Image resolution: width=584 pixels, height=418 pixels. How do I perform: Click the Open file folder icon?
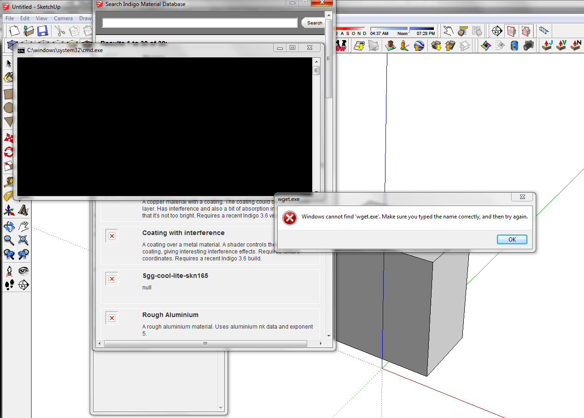pyautogui.click(x=29, y=31)
